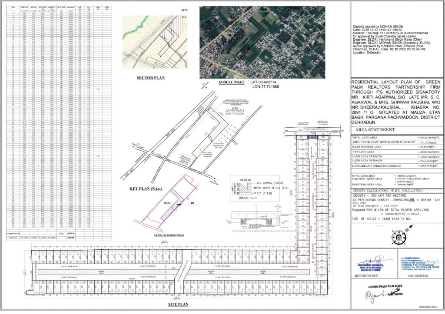This screenshot has height=314, width=445.
Task: Click the 'RESIDENTIAL LAYOUT PLAN OF GREEN' title line
Action: [x=396, y=82]
